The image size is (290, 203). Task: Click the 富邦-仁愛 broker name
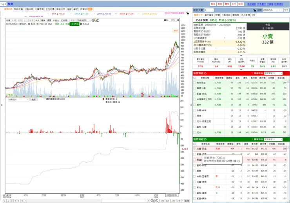click(x=201, y=127)
